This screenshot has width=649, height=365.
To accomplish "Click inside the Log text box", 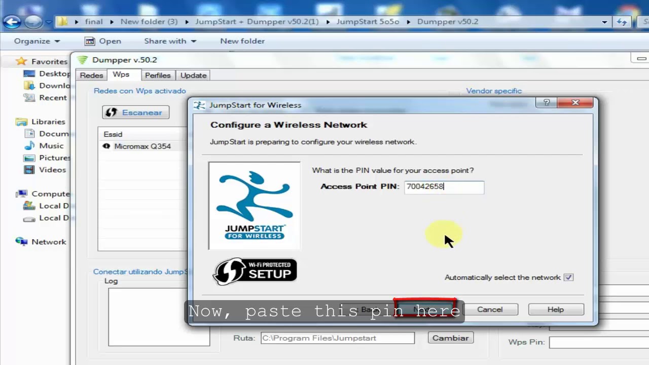I will [x=159, y=317].
